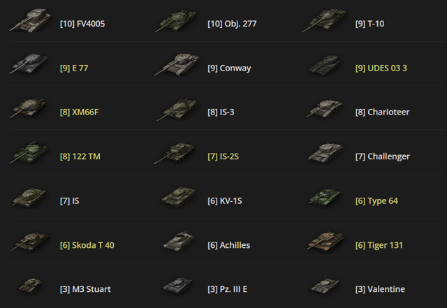Click the XM66F tank icon
This screenshot has width=447, height=308.
(29, 108)
